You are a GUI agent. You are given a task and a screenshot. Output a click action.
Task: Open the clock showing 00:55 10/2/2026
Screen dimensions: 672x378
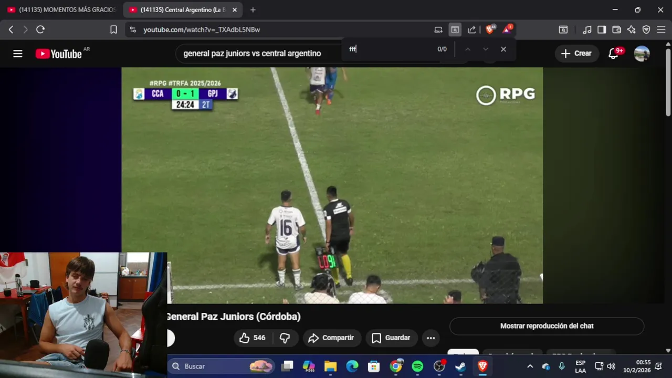[636, 366]
